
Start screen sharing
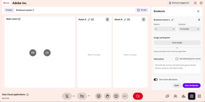[116, 96]
